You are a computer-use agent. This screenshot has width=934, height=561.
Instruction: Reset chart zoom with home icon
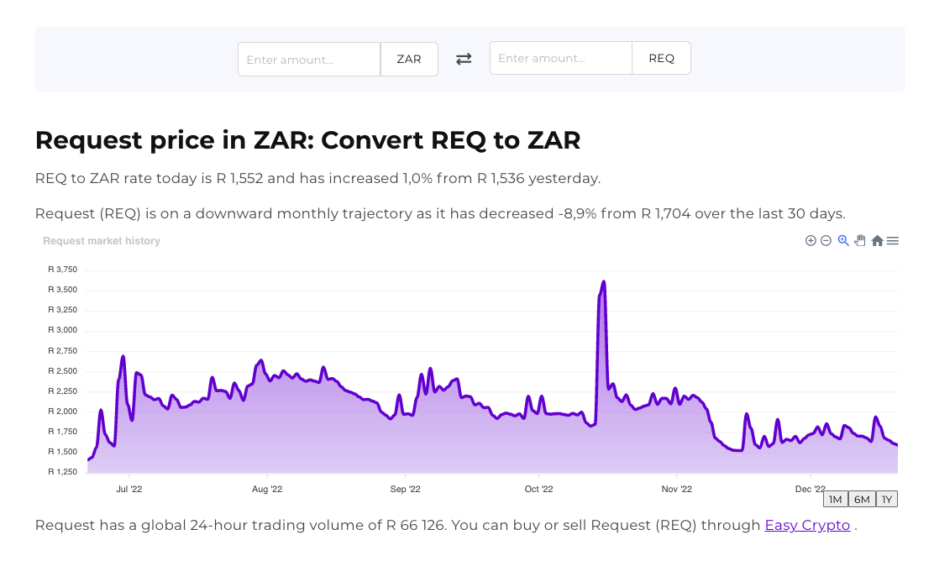coord(877,241)
